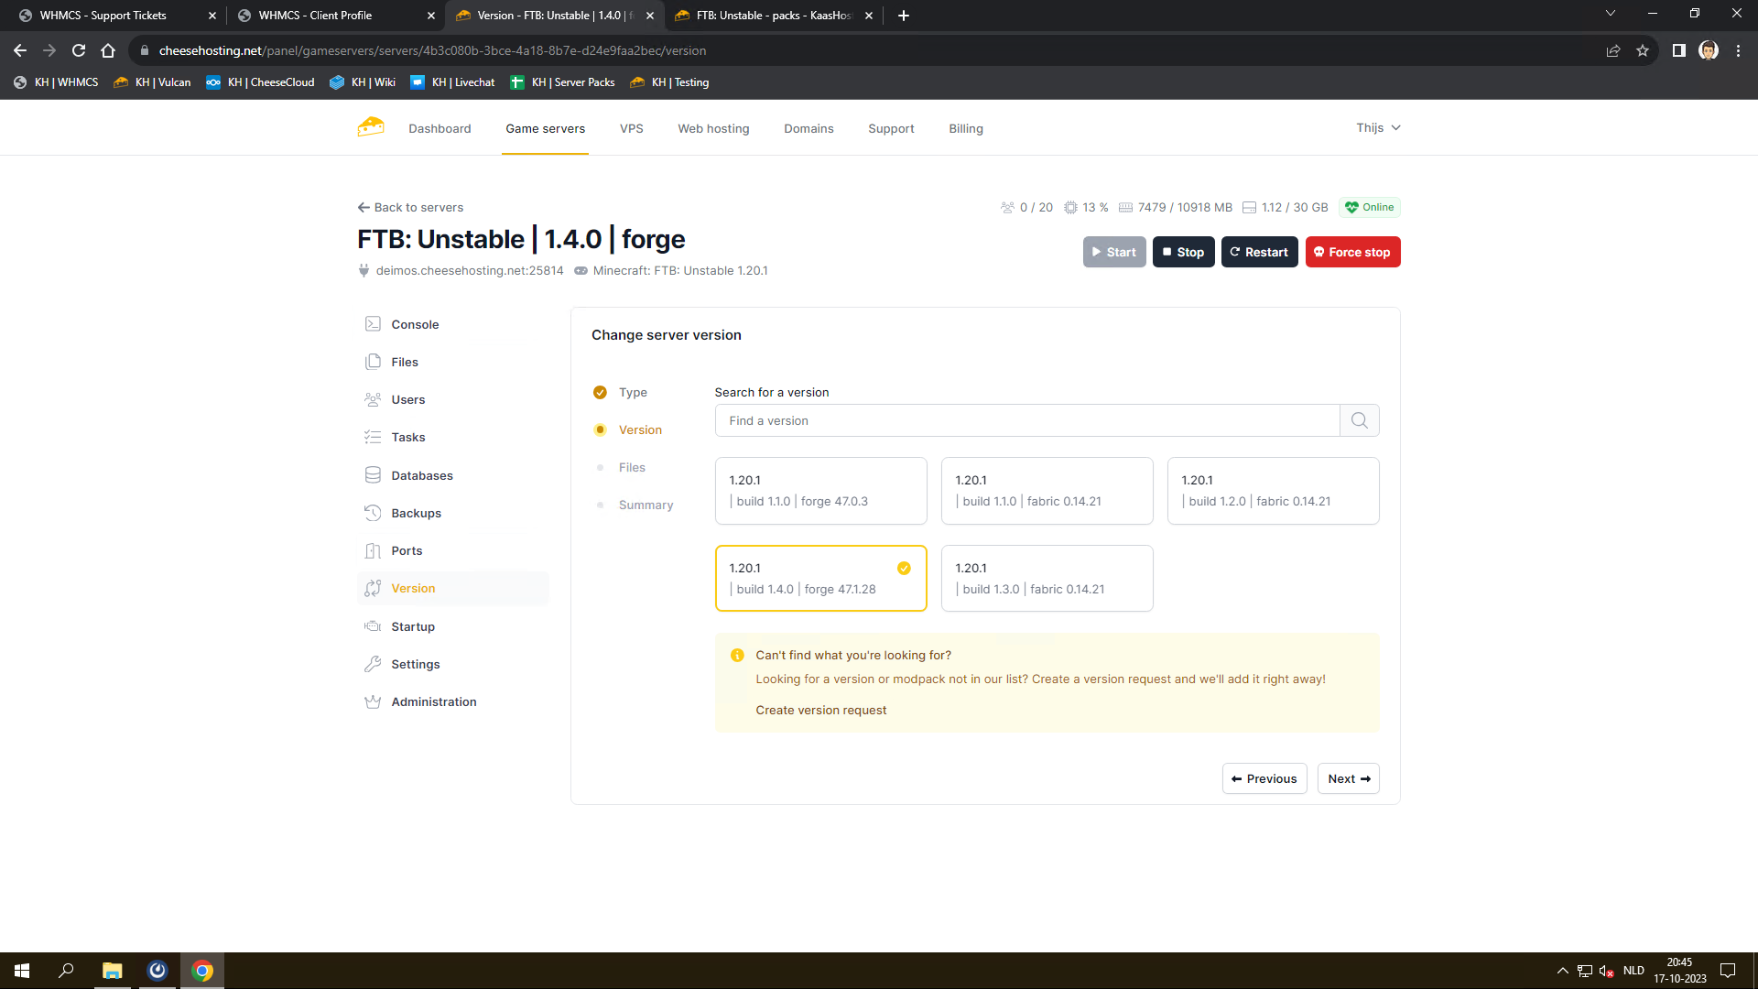Image resolution: width=1758 pixels, height=989 pixels.
Task: Open the Console sidebar item
Action: (x=414, y=324)
